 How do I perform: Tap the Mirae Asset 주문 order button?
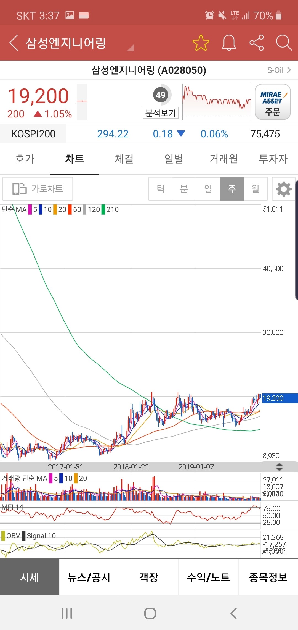point(273,102)
